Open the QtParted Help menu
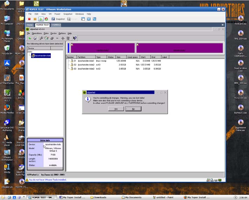Viewport: 249px width, 200px height. click(70, 33)
